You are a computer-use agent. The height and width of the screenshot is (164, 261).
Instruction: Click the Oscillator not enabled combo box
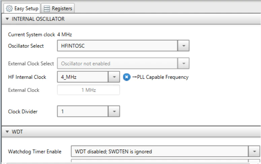123,63
